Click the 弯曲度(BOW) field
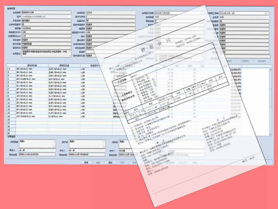This screenshot has height=209, width=278. 46,32
